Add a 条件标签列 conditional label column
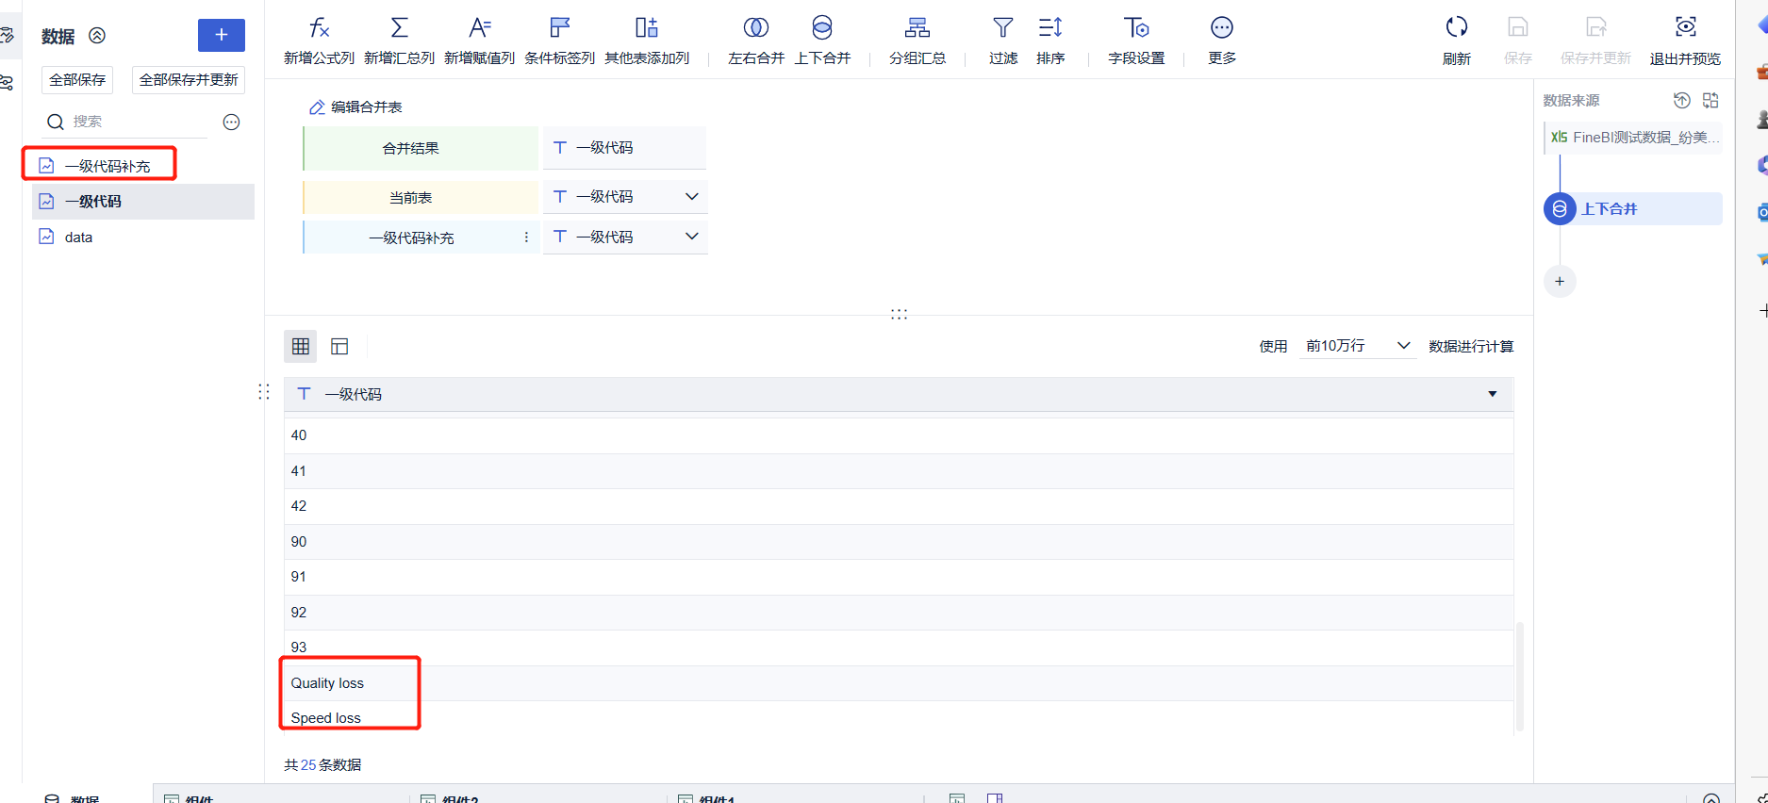1768x803 pixels. pyautogui.click(x=559, y=41)
